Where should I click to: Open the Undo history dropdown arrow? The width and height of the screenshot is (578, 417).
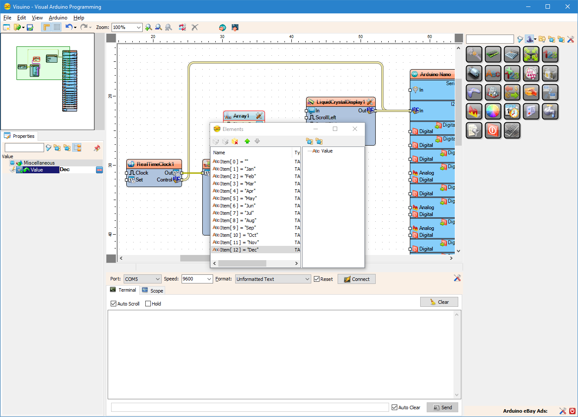tap(75, 28)
